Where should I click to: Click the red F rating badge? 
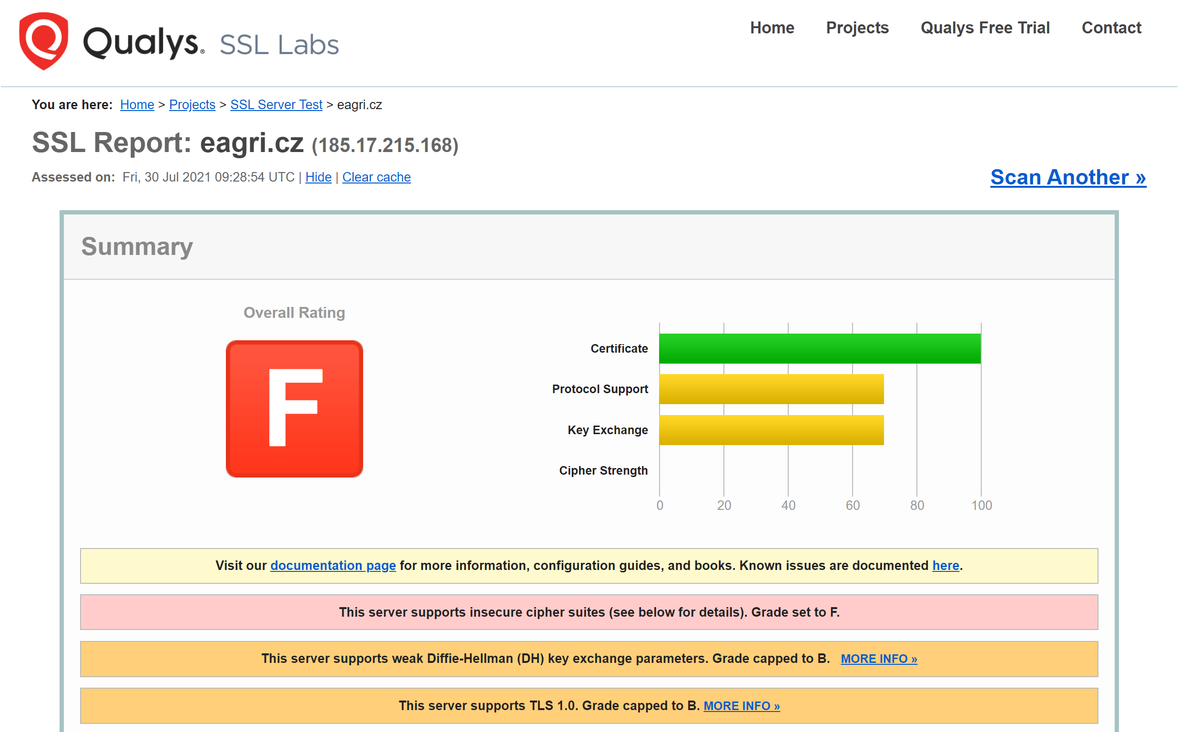[294, 409]
